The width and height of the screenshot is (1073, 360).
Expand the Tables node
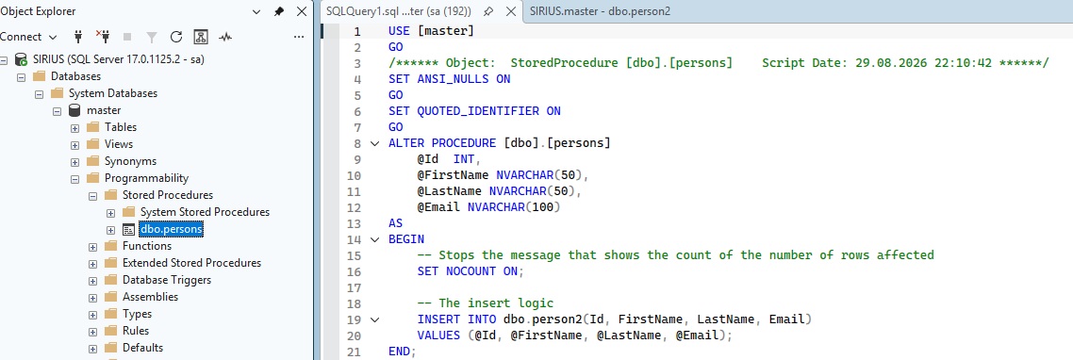[75, 127]
